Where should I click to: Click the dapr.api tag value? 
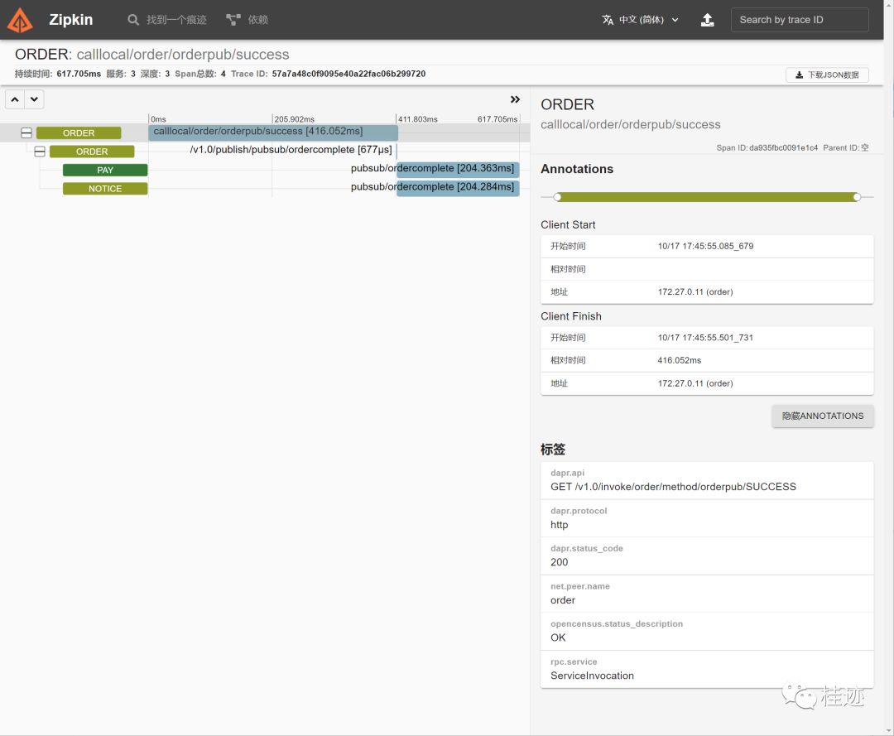tap(673, 487)
